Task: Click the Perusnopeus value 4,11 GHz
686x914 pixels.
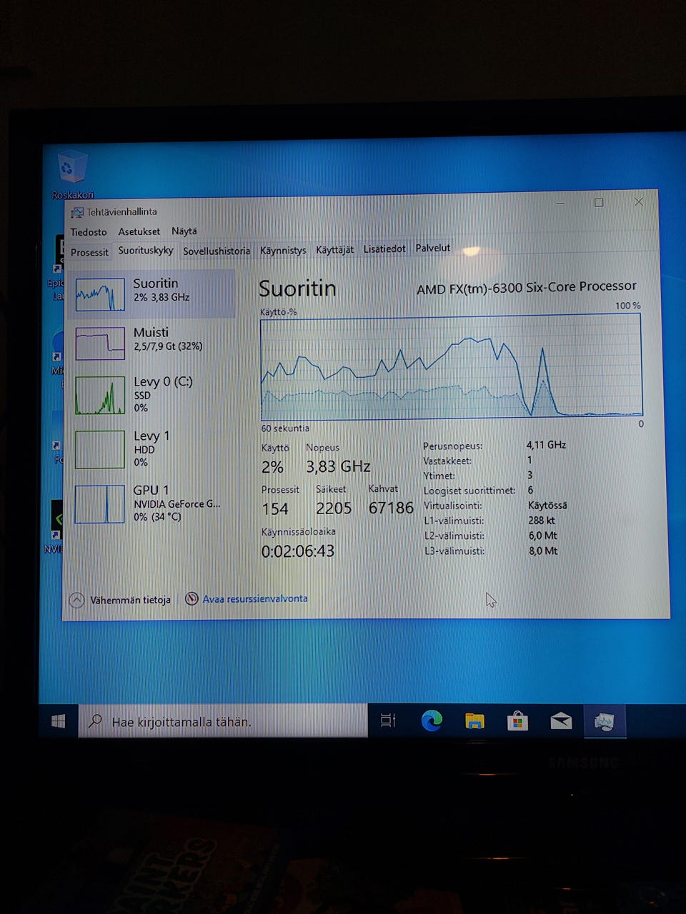Action: (547, 445)
